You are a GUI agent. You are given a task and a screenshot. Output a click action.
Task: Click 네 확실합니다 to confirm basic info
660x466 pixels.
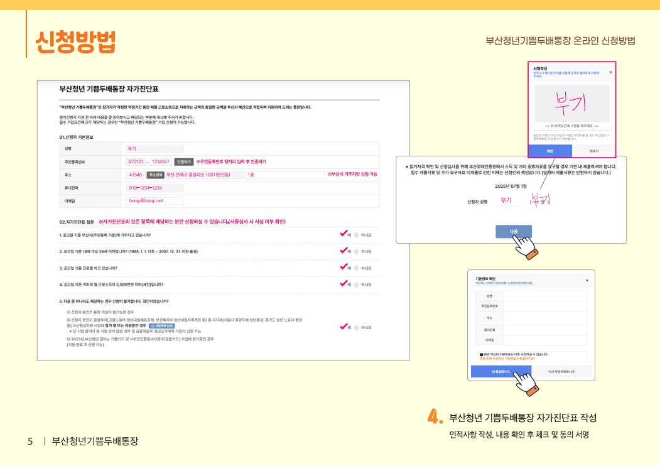coord(502,372)
